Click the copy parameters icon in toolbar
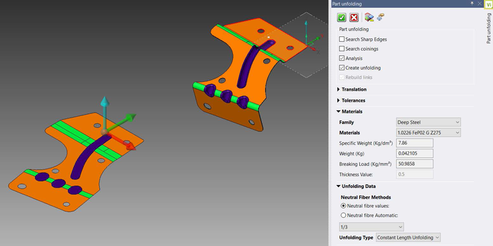 (380, 17)
